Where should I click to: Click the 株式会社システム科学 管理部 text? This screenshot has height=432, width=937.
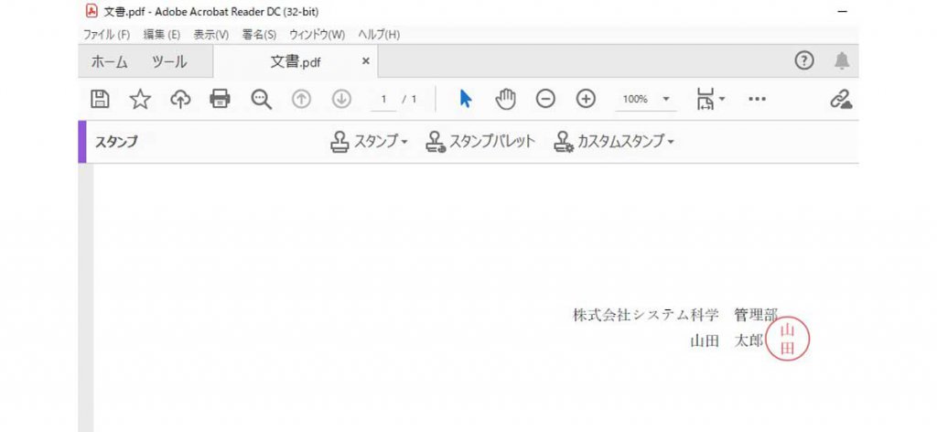[675, 315]
